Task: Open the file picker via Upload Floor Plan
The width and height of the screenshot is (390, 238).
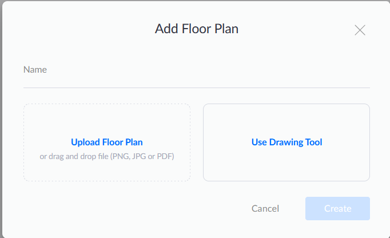Action: (x=107, y=142)
